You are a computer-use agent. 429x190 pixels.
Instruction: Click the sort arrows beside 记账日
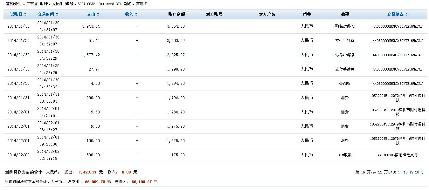(x=25, y=14)
